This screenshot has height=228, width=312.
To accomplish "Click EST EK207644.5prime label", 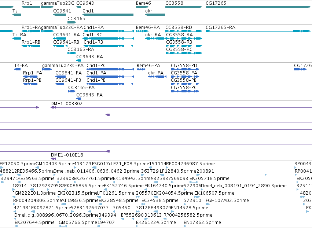I will (34, 223).
